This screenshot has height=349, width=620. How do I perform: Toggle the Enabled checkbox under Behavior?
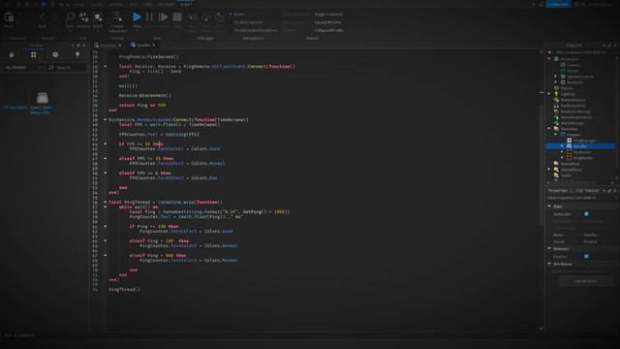[586, 256]
